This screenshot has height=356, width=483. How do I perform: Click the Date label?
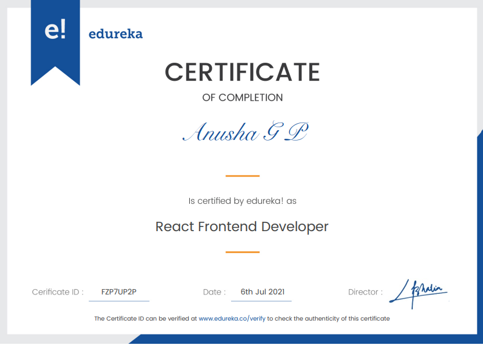point(214,292)
